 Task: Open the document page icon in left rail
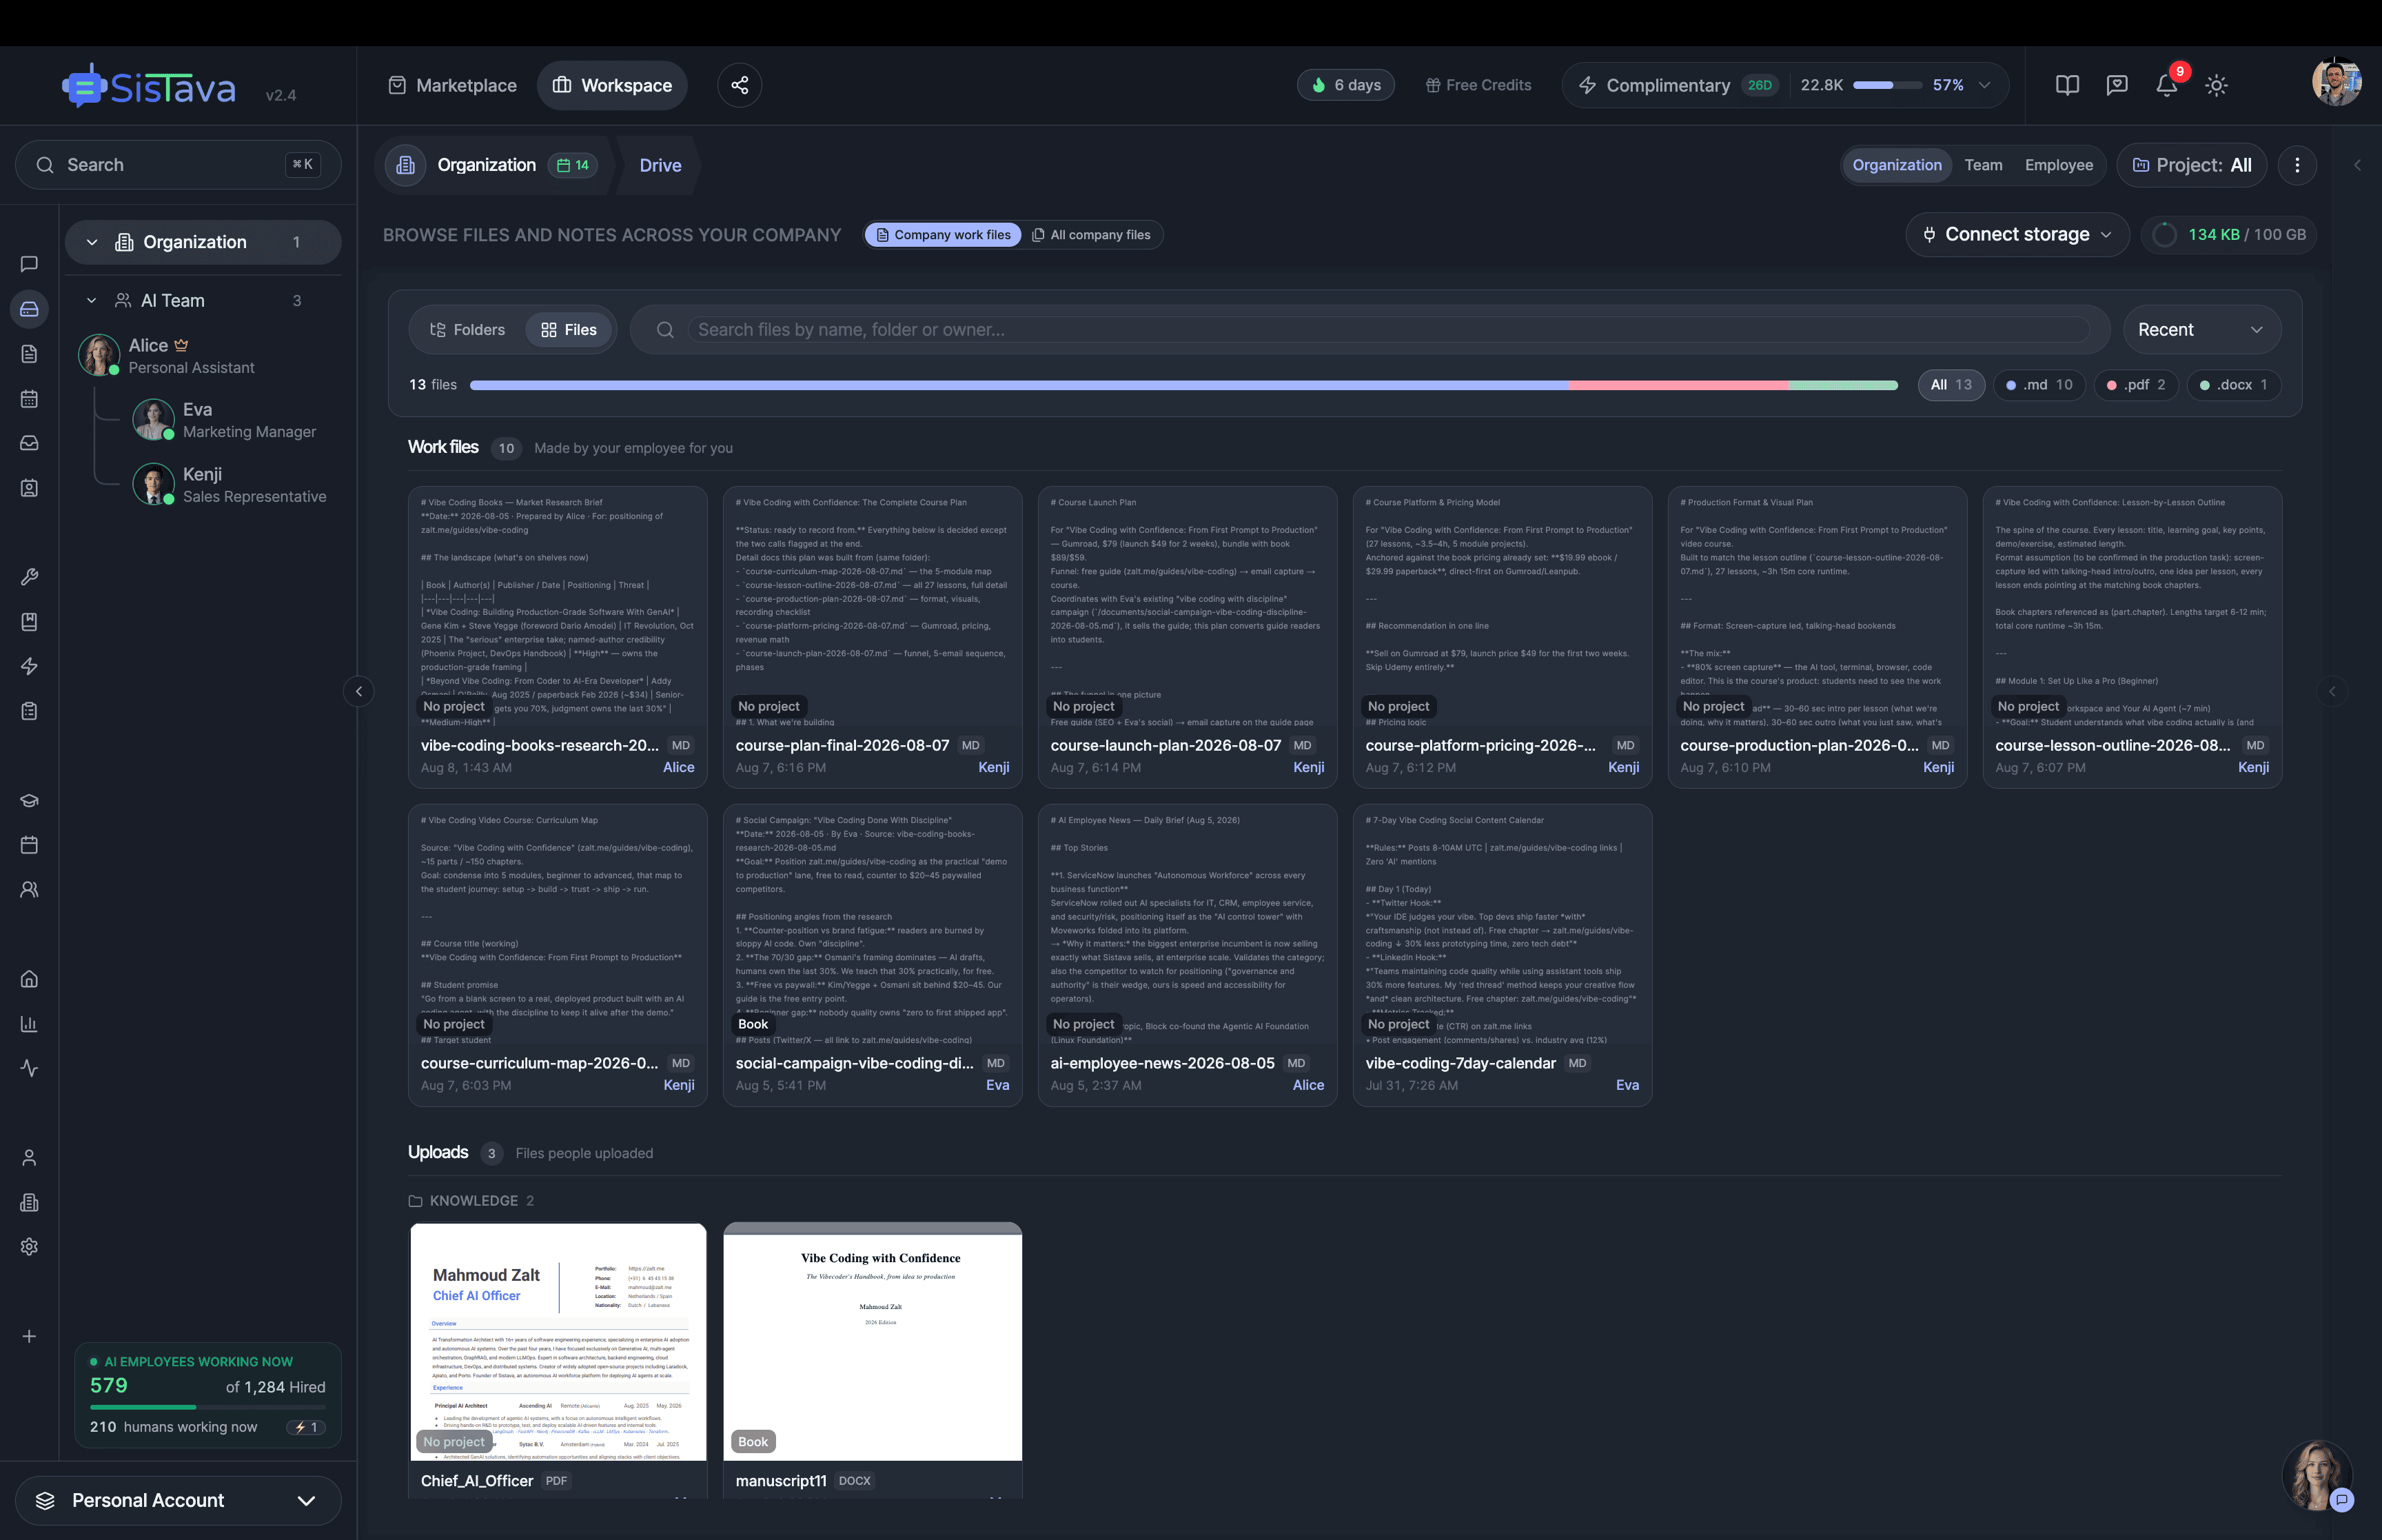(29, 354)
